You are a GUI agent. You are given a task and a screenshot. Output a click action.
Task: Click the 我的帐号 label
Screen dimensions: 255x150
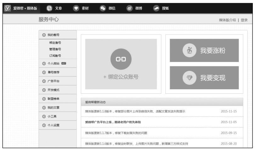[x=53, y=35]
